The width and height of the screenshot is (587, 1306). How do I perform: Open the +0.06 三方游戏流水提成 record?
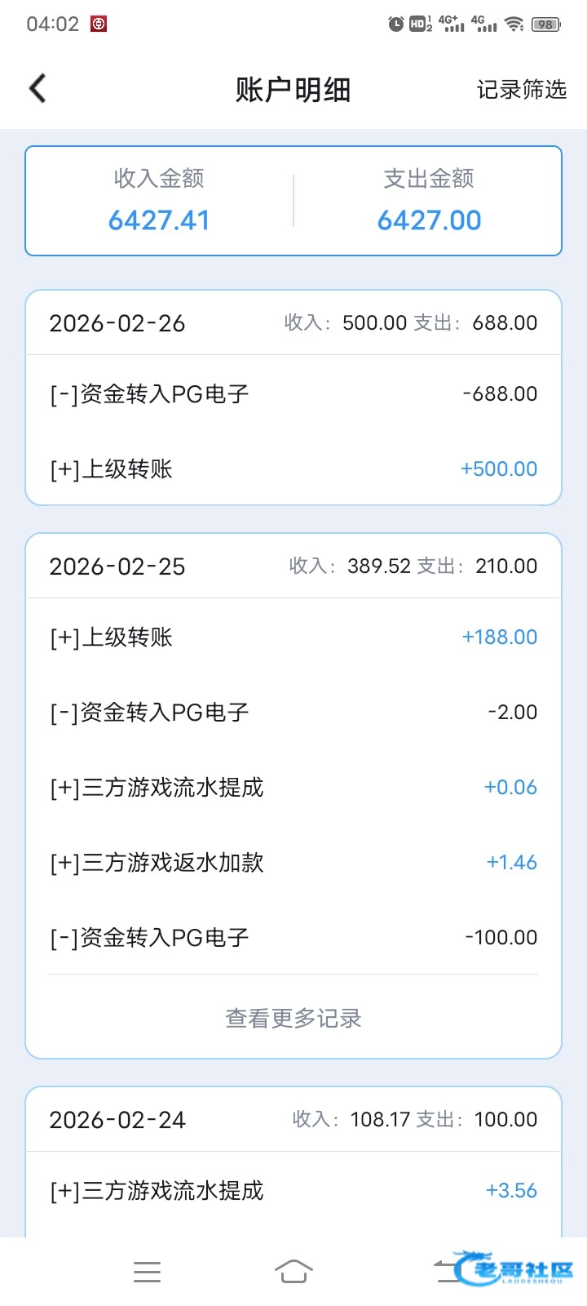click(x=293, y=788)
